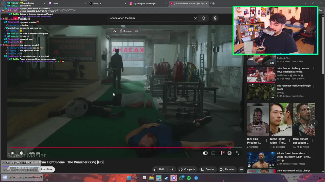The image size is (325, 182).
Task: Toggle the autoplay switch in the player
Action: (205, 153)
